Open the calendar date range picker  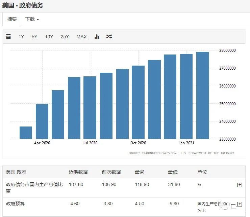(8, 36)
